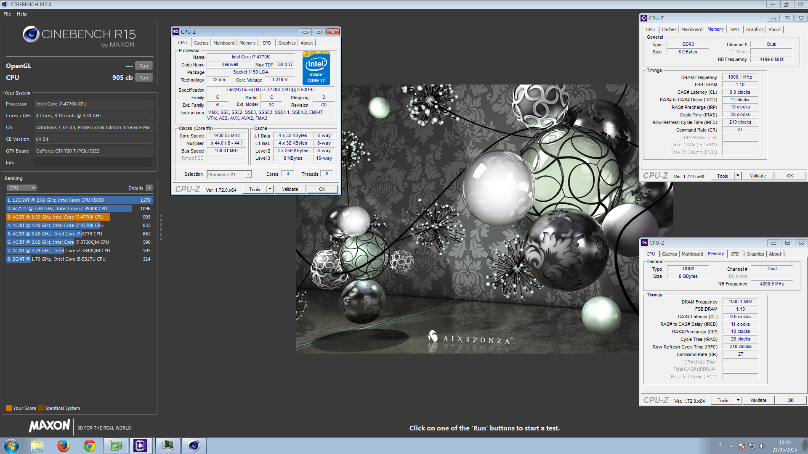Click the orange Your Score legend swatch
This screenshot has height=454, width=808.
pyautogui.click(x=9, y=408)
